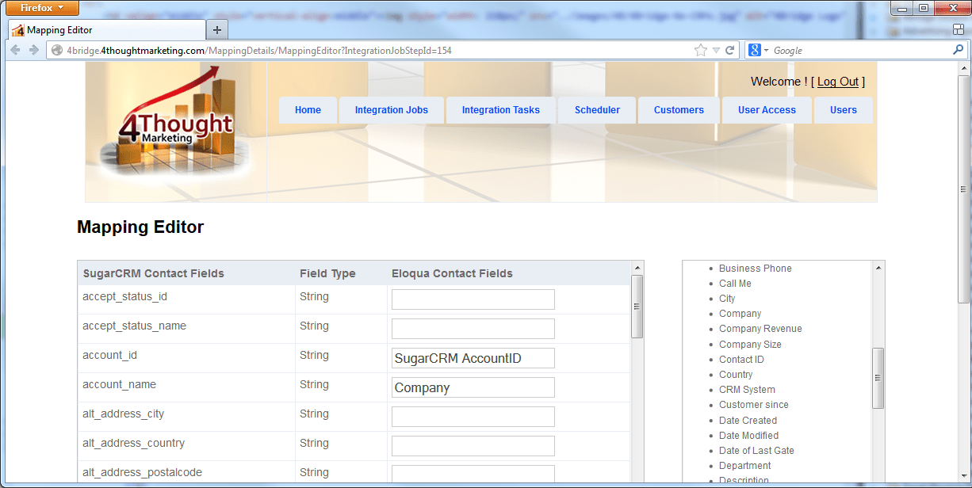
Task: Click the account_id field name cell
Action: click(186, 358)
